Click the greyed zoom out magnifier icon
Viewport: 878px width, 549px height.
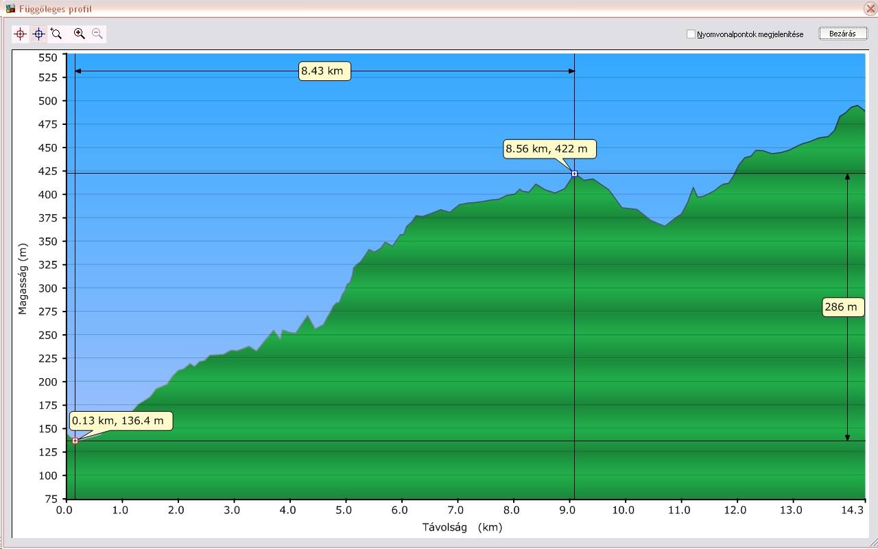97,34
